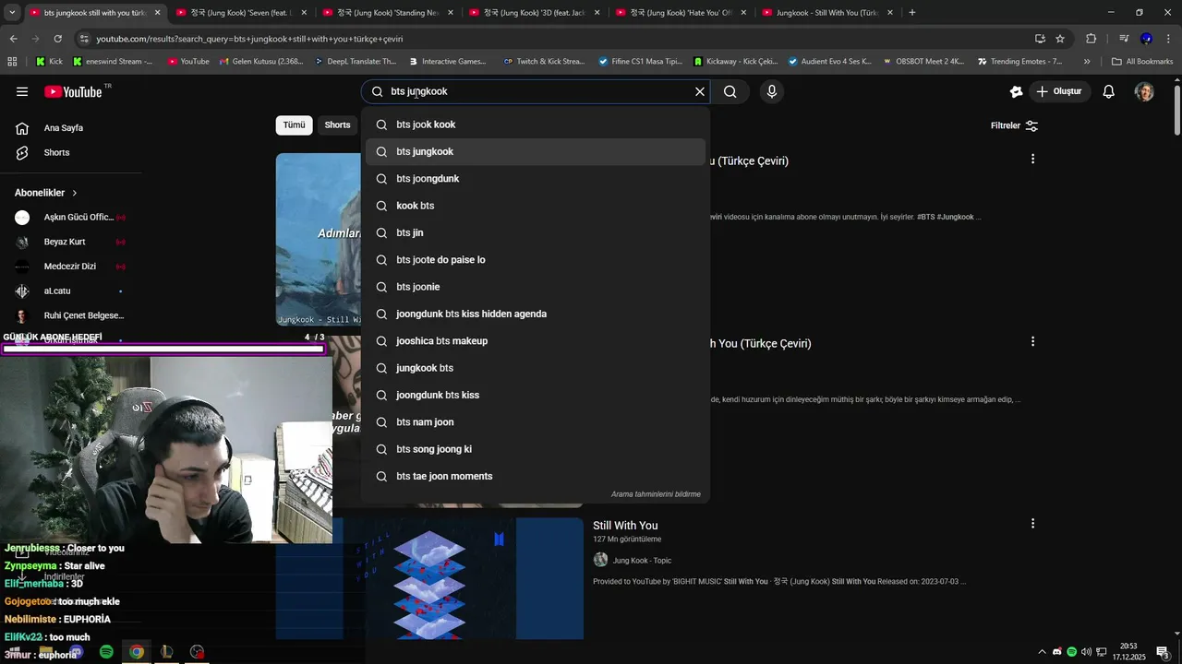Switch to the '3D (feat. Jack' tab
This screenshot has height=664, width=1182.
(x=534, y=13)
